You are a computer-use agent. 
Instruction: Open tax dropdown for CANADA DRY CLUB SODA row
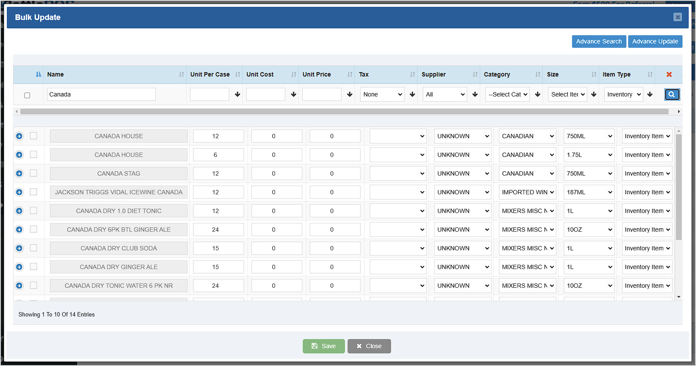pyautogui.click(x=398, y=248)
